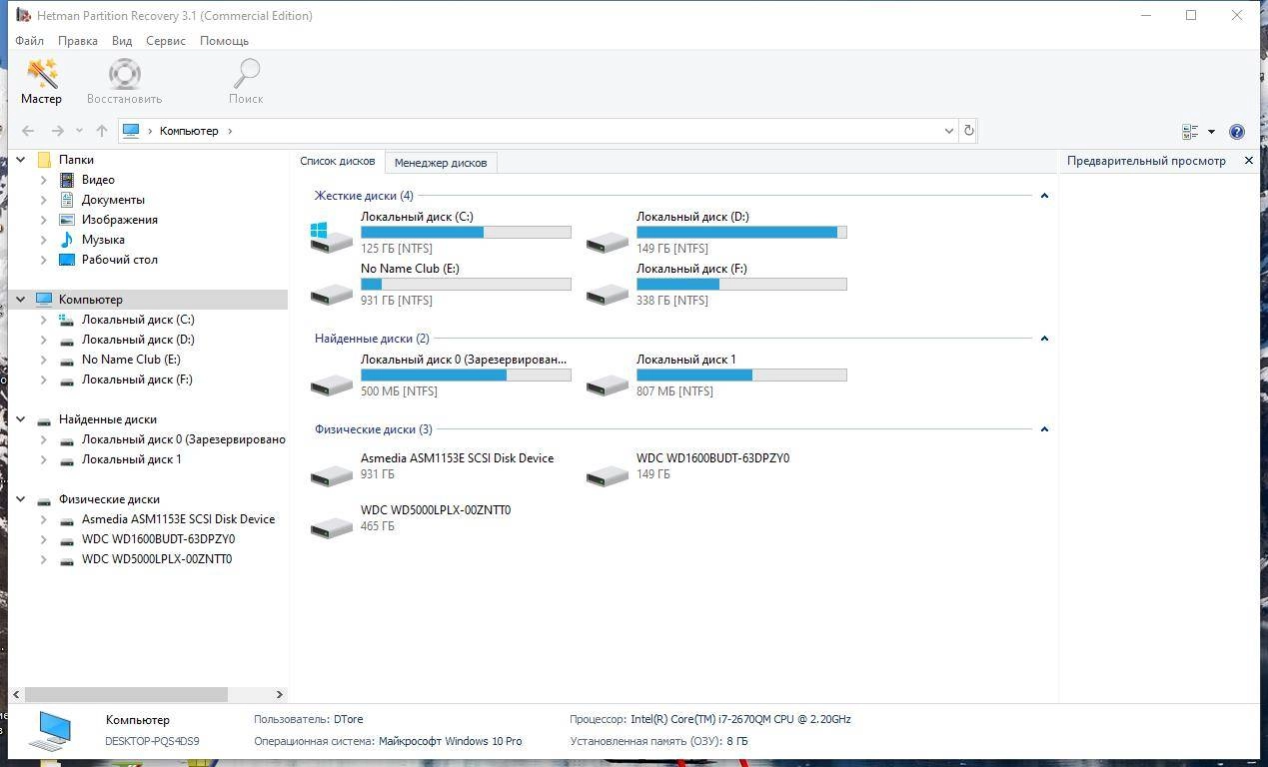Select found Локальный диск 0 drive icon
1268x767 pixels.
coord(332,383)
